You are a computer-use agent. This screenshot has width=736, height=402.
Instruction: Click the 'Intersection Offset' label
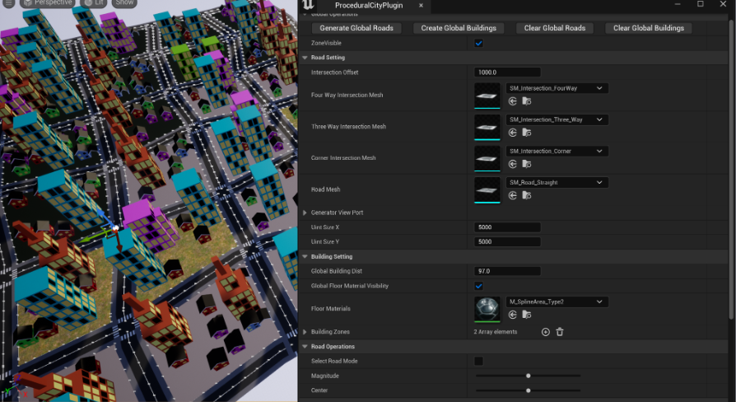pyautogui.click(x=335, y=72)
